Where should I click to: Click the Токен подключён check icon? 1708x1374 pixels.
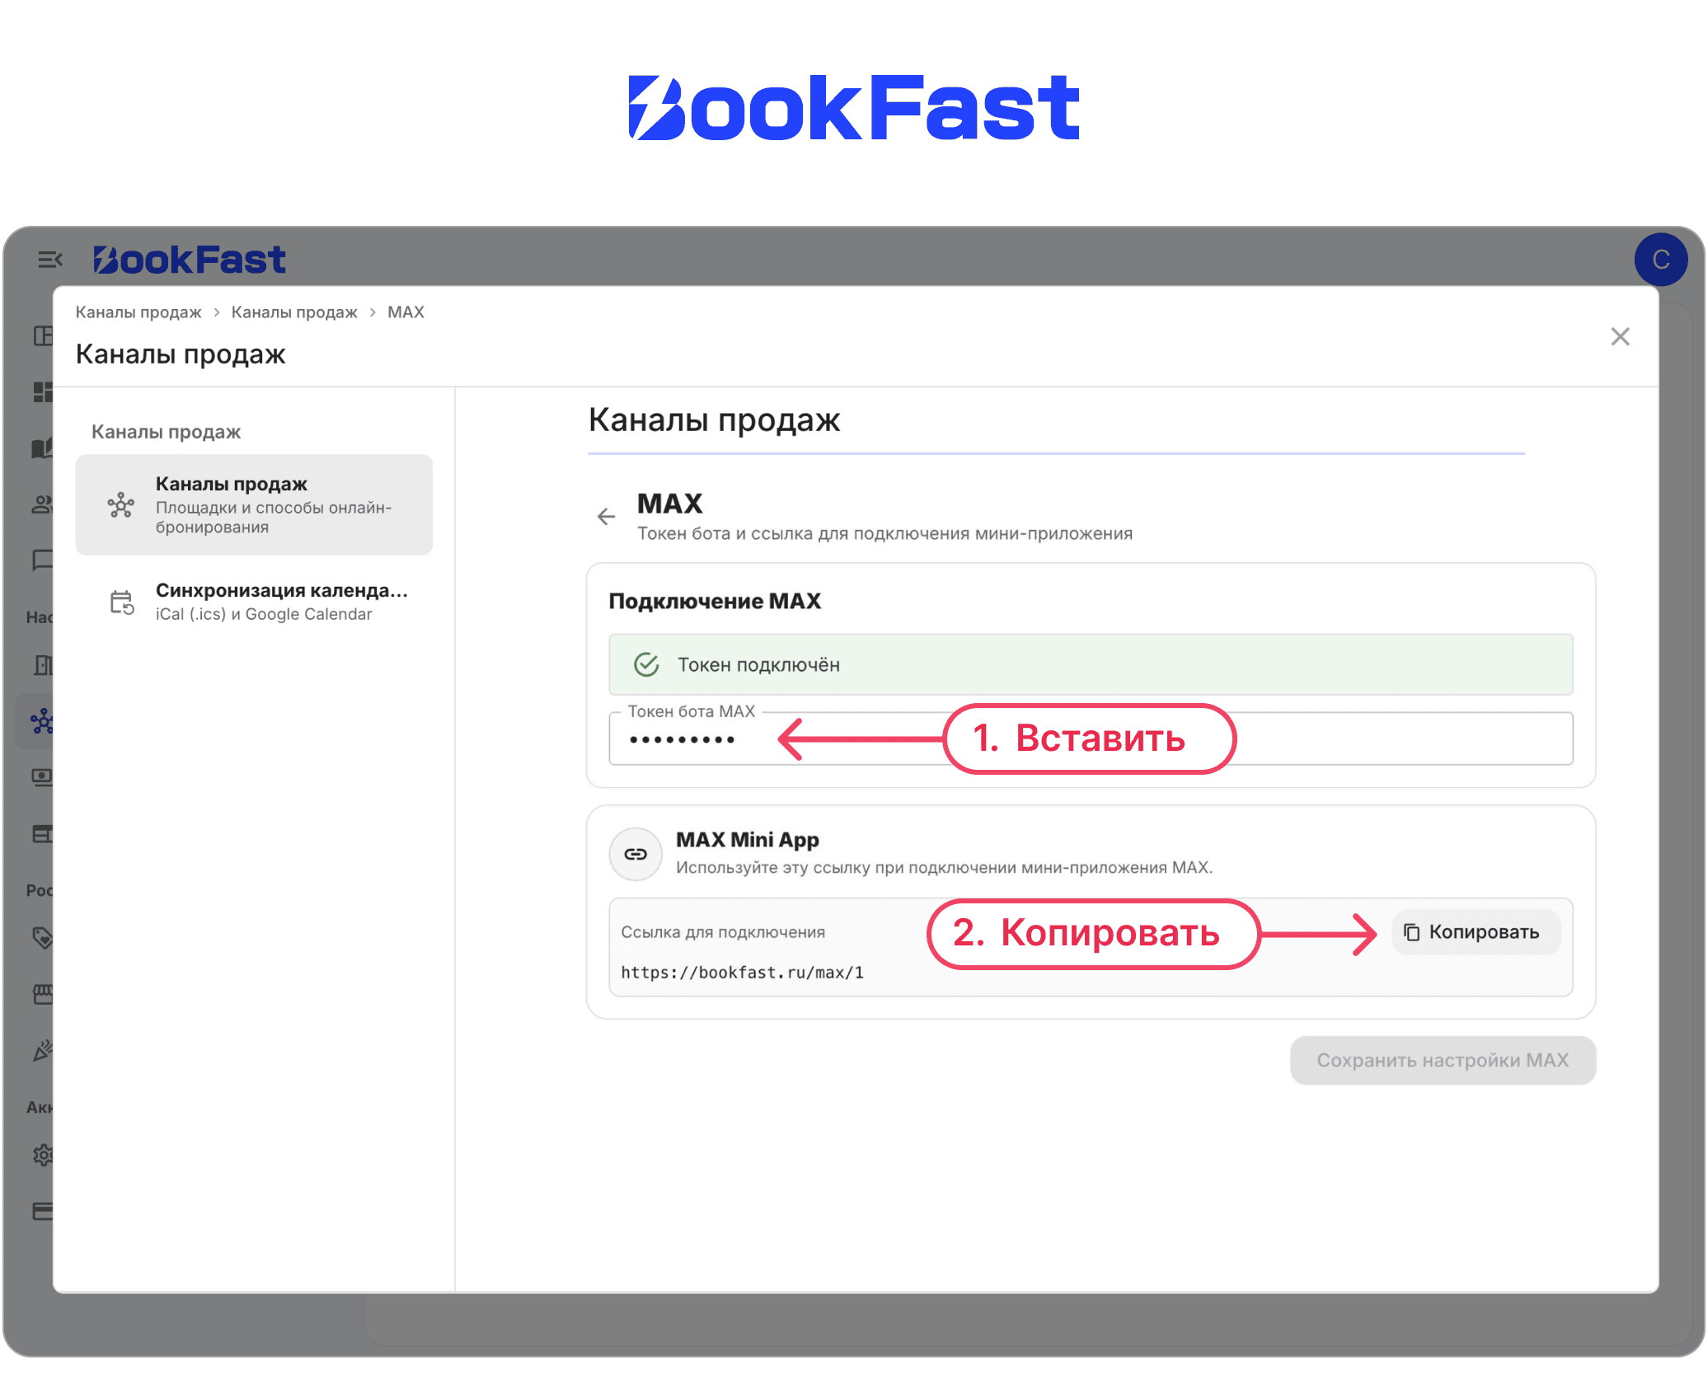pos(646,664)
